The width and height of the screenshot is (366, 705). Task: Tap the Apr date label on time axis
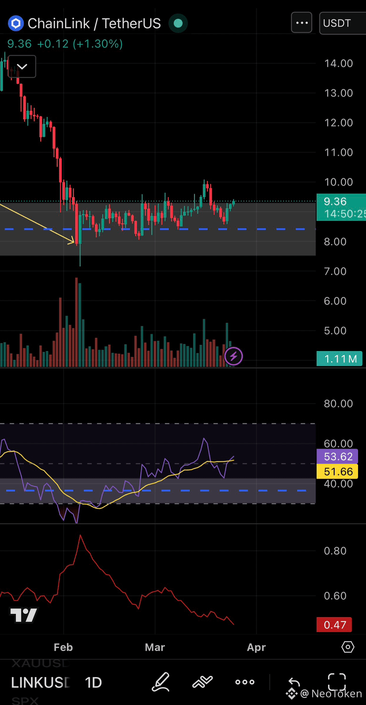coord(256,647)
